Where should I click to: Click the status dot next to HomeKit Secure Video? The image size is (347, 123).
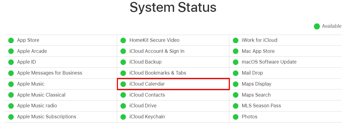[x=123, y=40]
